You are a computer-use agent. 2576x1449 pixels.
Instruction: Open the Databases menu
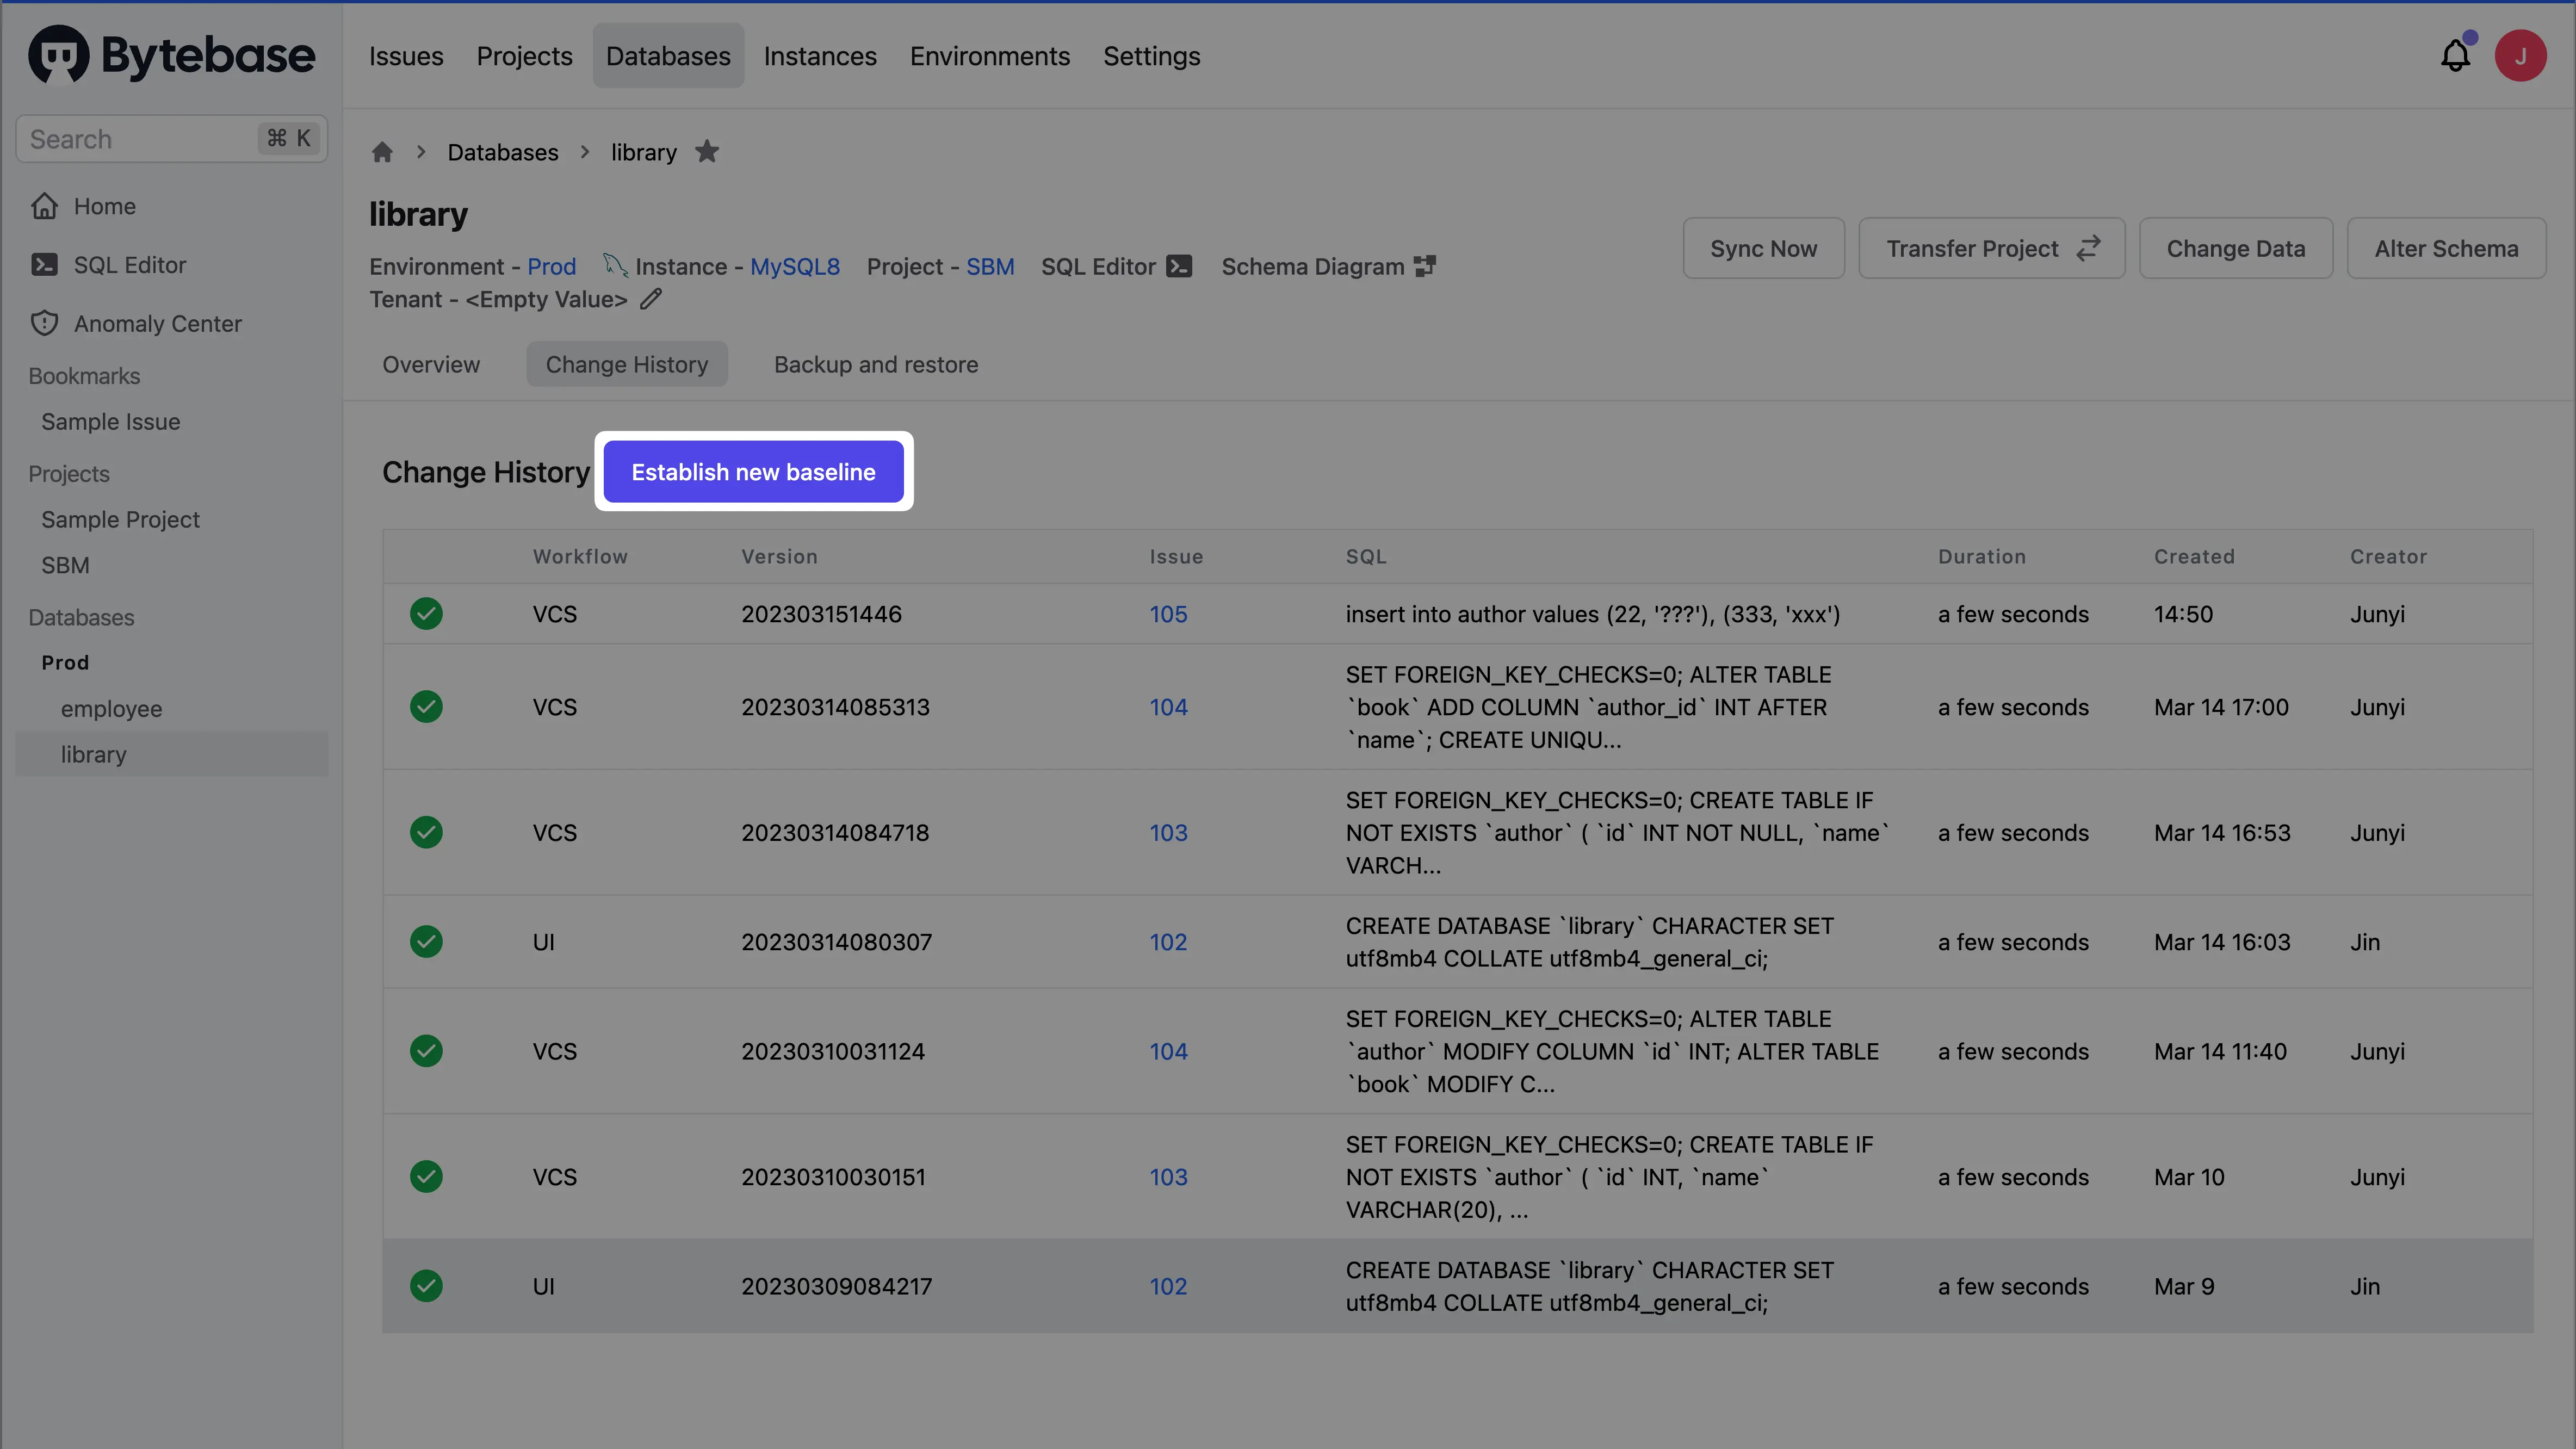(668, 56)
